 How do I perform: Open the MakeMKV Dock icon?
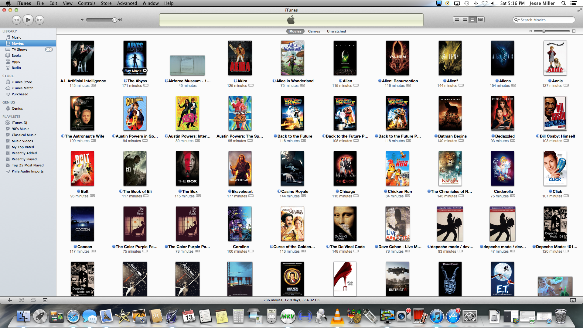pyautogui.click(x=287, y=317)
